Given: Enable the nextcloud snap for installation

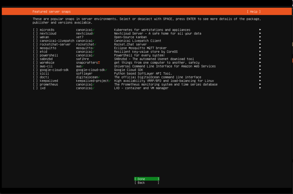Looking at the screenshot, I should 35,33.
